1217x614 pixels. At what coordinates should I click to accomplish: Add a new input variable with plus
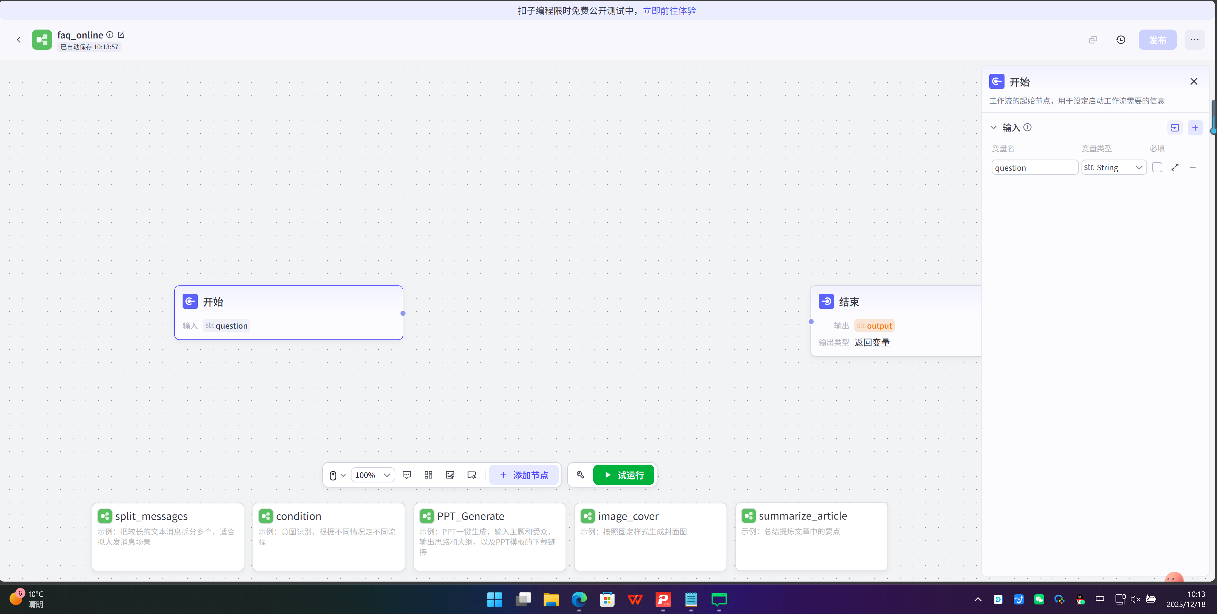click(x=1195, y=127)
